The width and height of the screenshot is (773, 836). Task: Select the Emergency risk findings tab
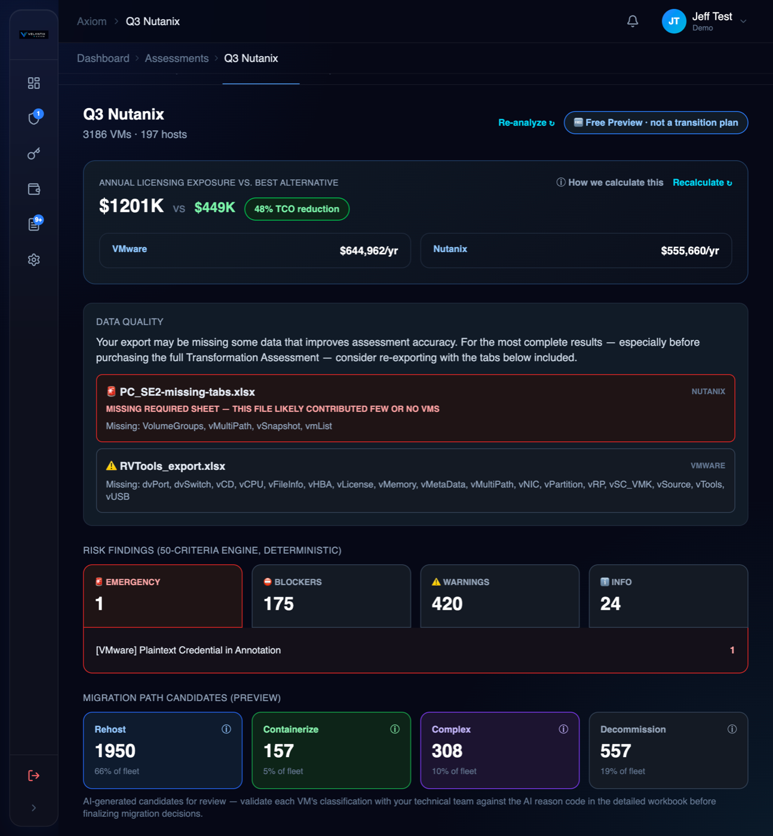tap(162, 596)
